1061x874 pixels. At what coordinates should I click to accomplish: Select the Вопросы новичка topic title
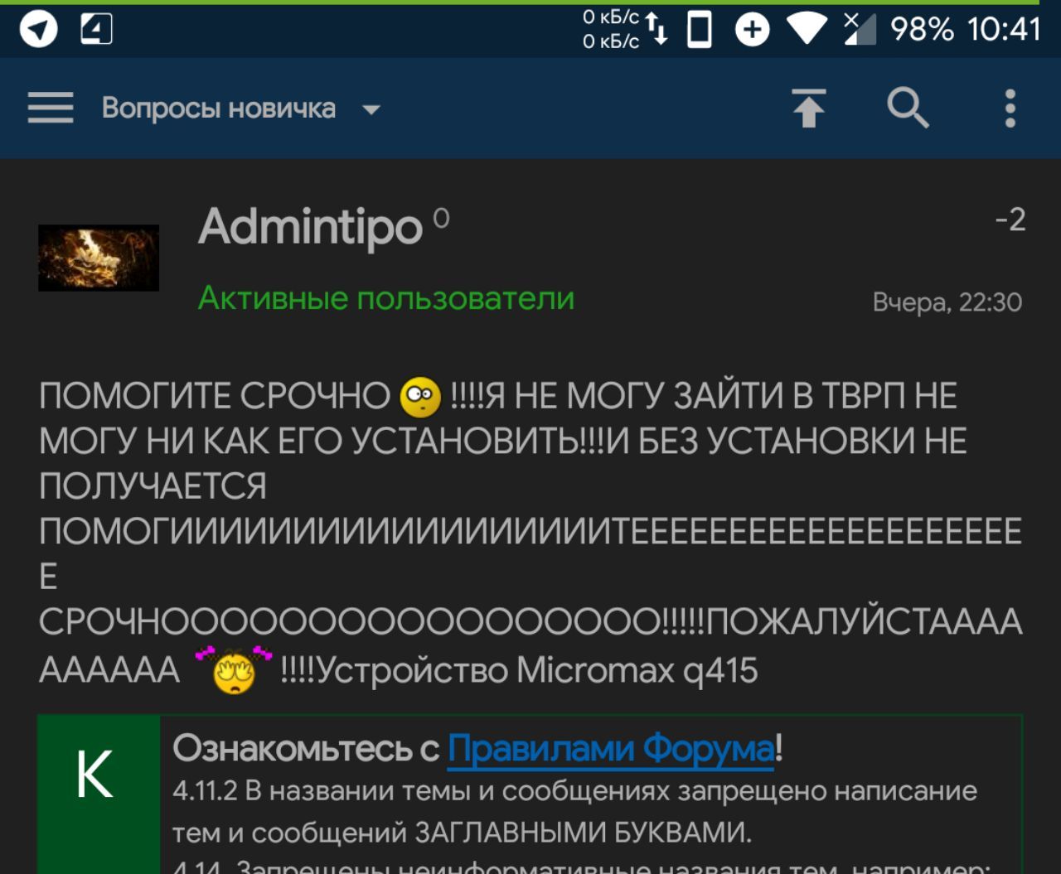click(x=219, y=109)
